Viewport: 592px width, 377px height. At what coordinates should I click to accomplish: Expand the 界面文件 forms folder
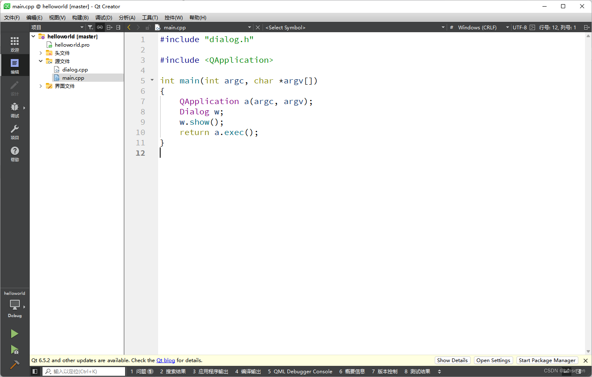pos(40,86)
